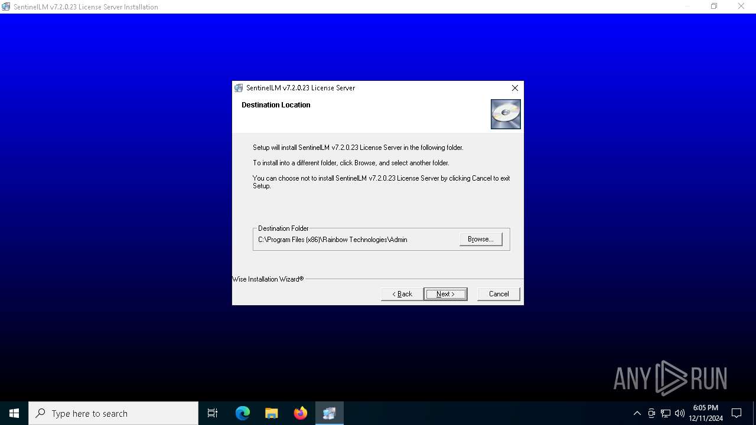Image resolution: width=756 pixels, height=425 pixels.
Task: Click the Destination Folder group label
Action: pos(283,228)
